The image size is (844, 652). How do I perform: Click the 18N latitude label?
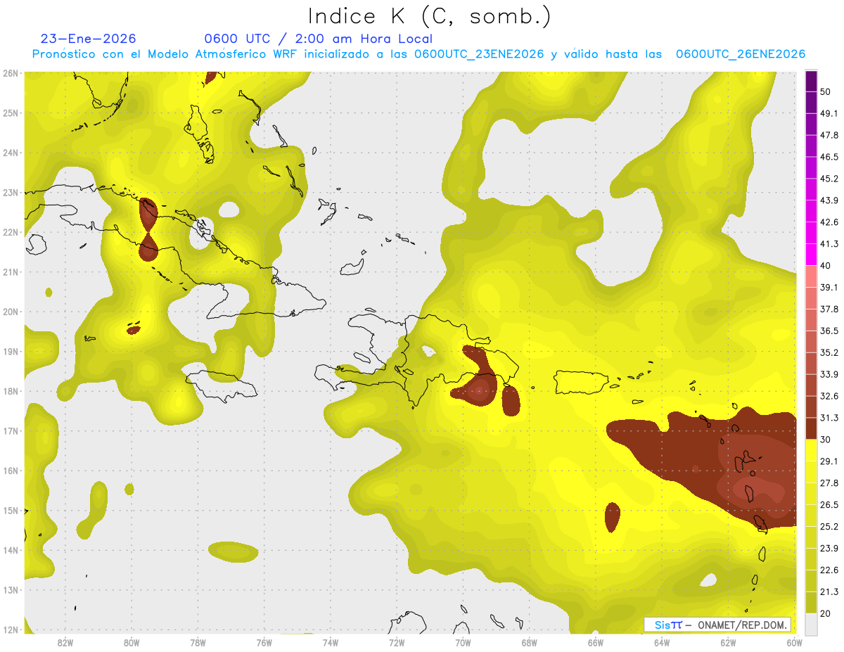11,391
